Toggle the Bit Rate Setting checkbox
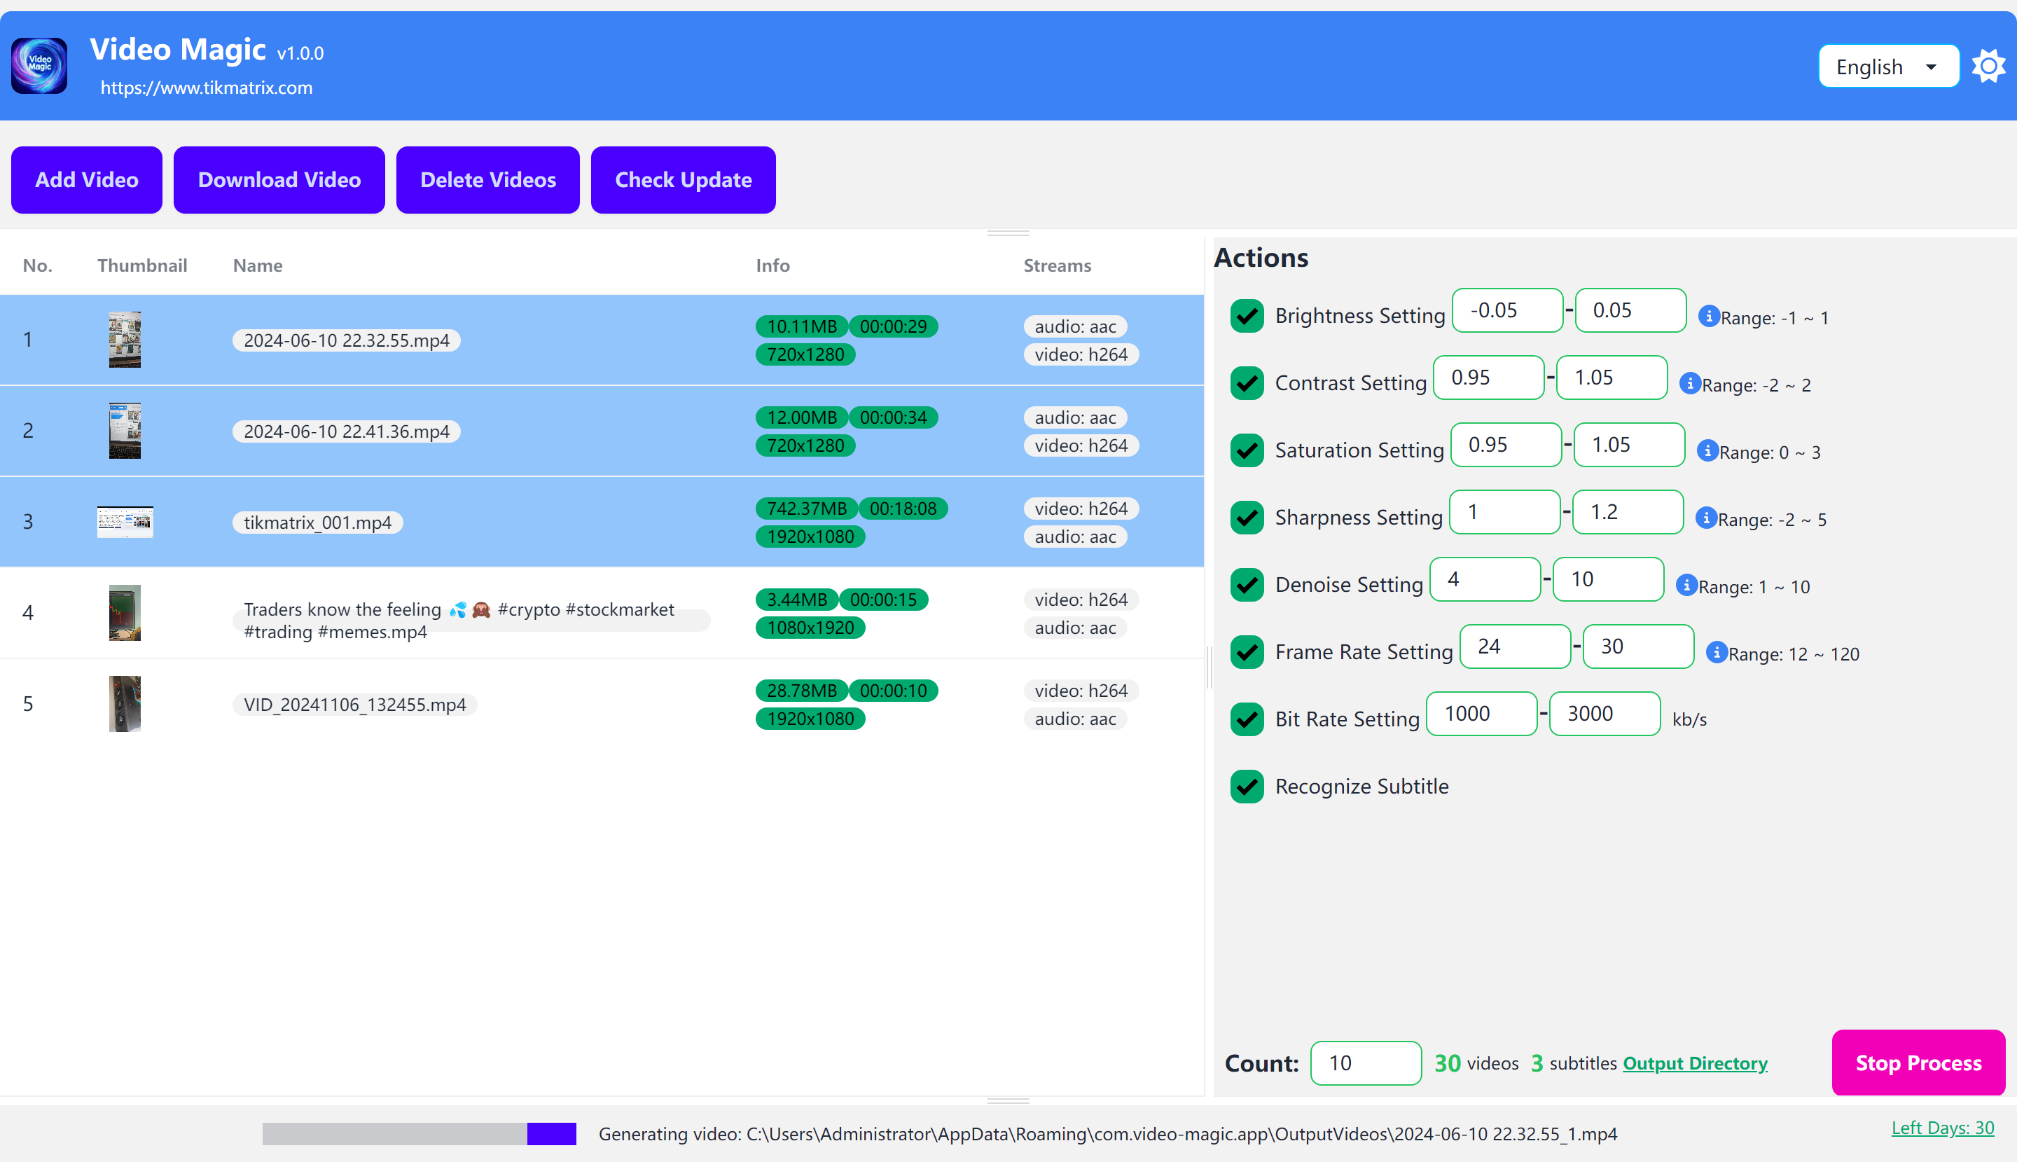The height and width of the screenshot is (1162, 2017). 1245,717
